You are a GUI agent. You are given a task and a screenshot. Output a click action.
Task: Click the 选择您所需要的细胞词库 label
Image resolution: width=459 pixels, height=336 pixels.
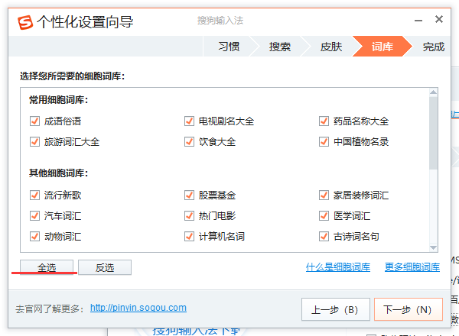[x=73, y=76]
